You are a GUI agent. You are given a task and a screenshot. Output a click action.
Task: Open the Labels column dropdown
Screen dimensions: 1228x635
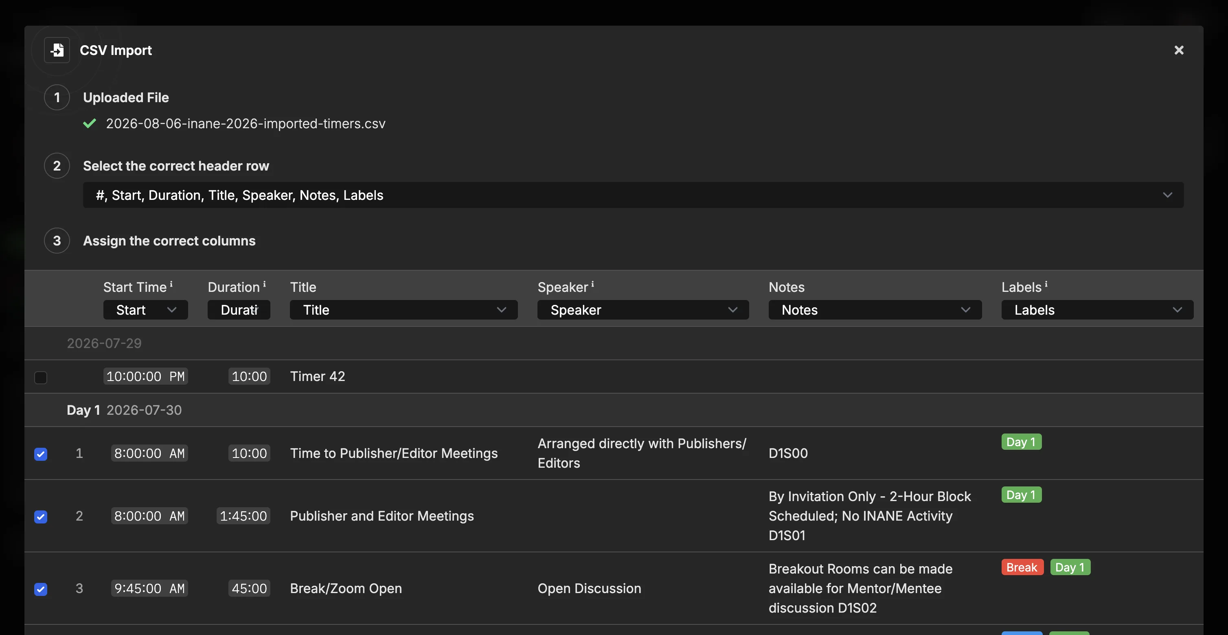click(x=1097, y=310)
